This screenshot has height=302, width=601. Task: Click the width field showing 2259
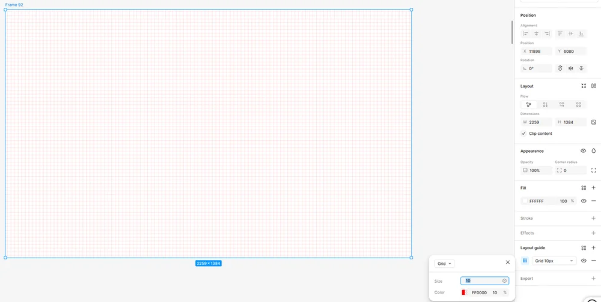536,122
